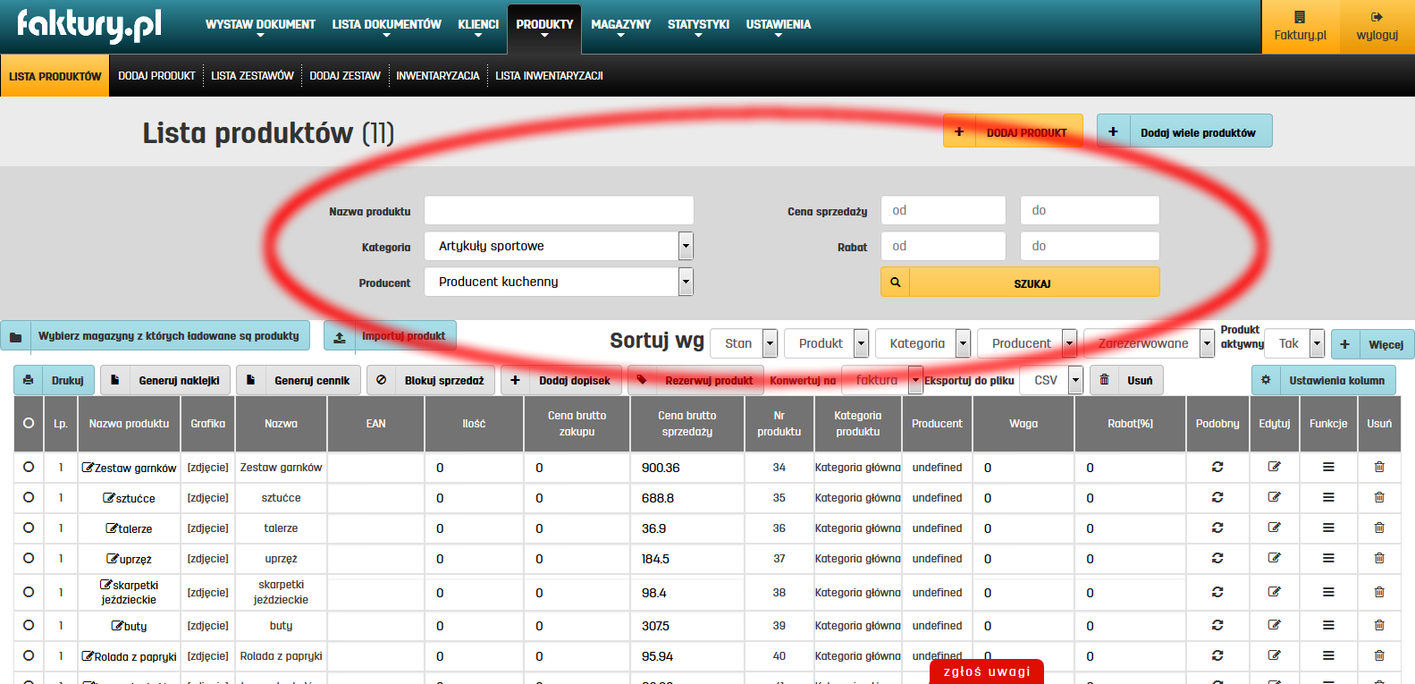Click the magnifier search icon beside SZUKAJ
The image size is (1415, 684).
[895, 283]
